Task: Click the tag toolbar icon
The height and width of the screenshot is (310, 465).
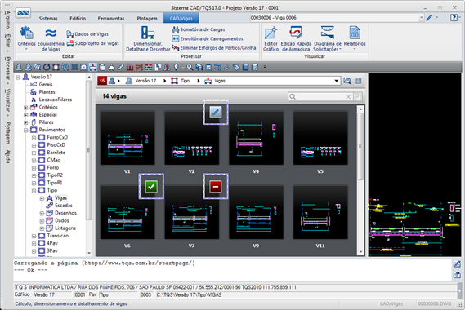Action: pos(236,68)
